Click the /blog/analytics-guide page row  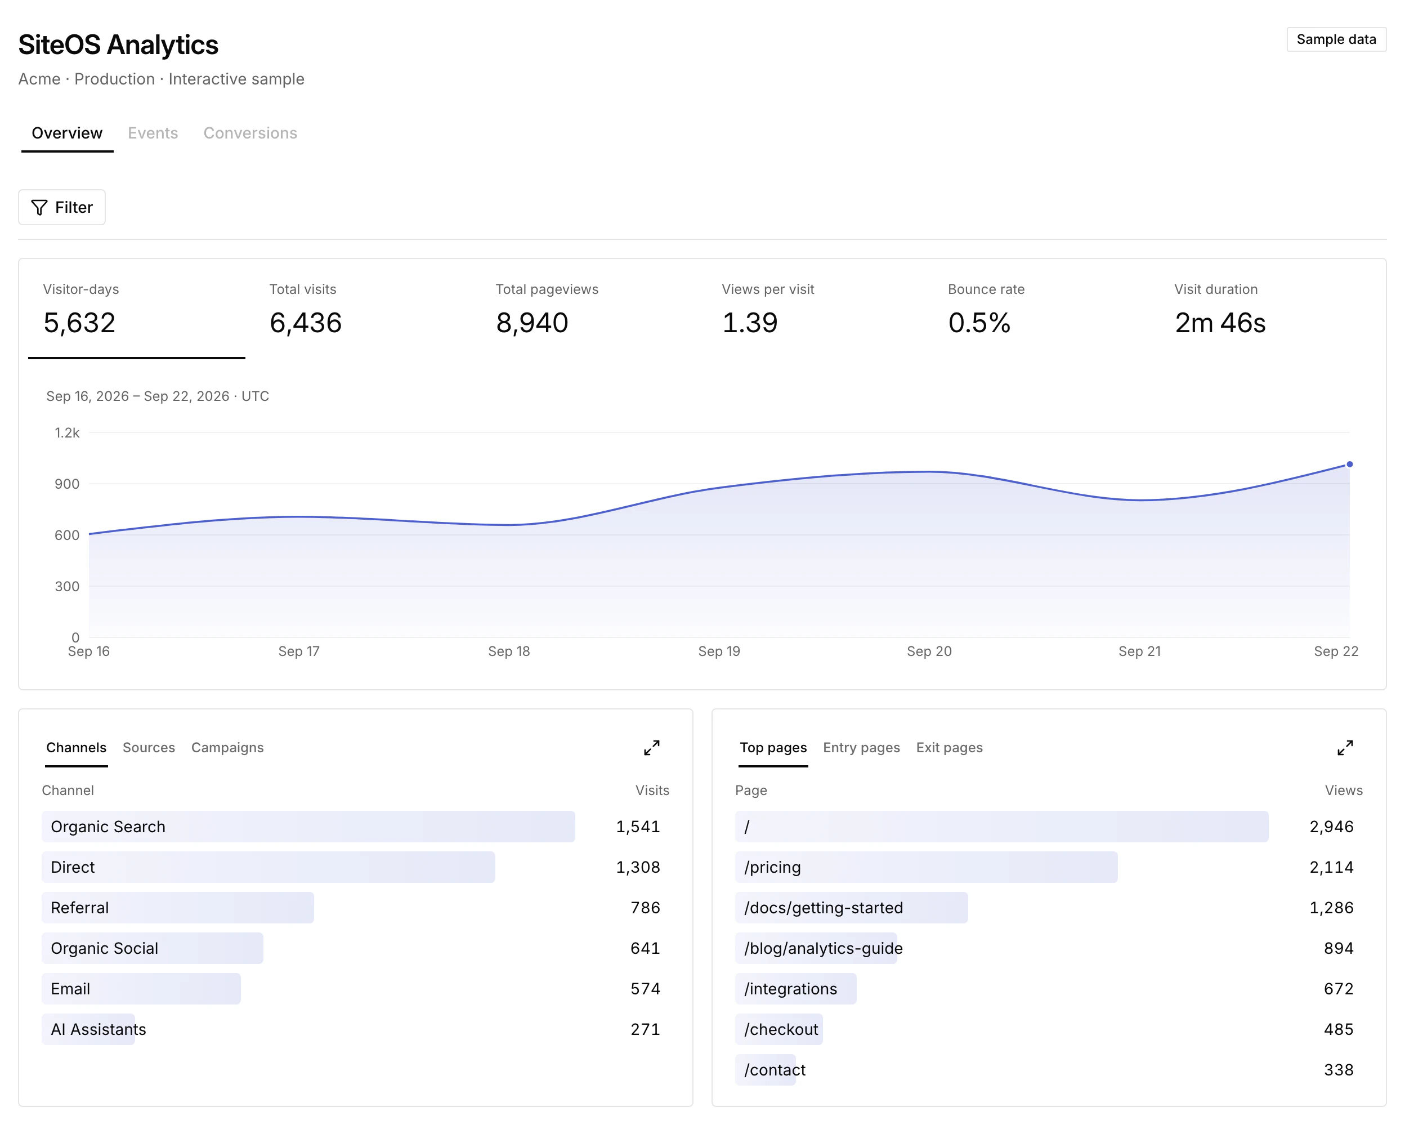click(x=1049, y=948)
